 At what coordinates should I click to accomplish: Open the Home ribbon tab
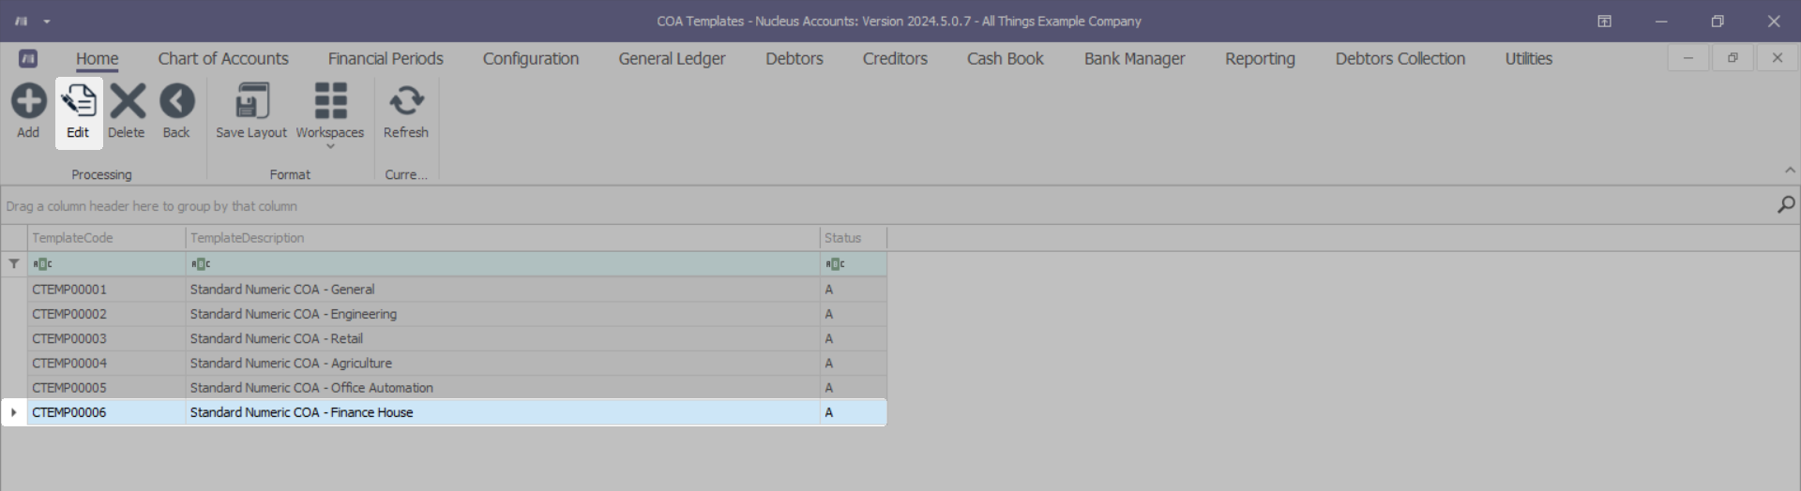(98, 58)
